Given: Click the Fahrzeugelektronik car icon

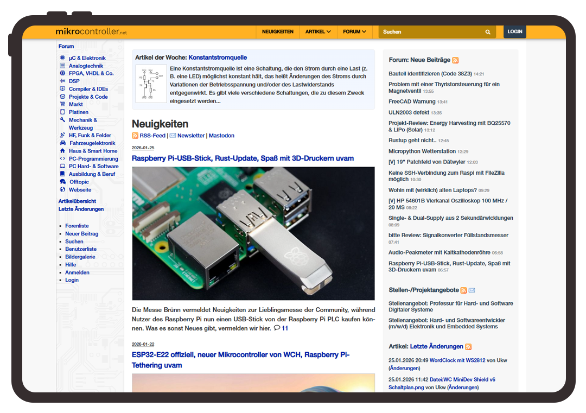Looking at the screenshot, I should pos(63,143).
